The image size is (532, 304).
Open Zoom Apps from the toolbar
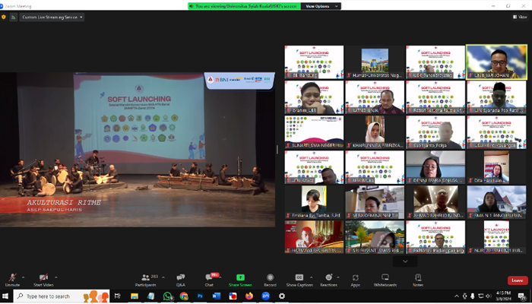click(355, 278)
